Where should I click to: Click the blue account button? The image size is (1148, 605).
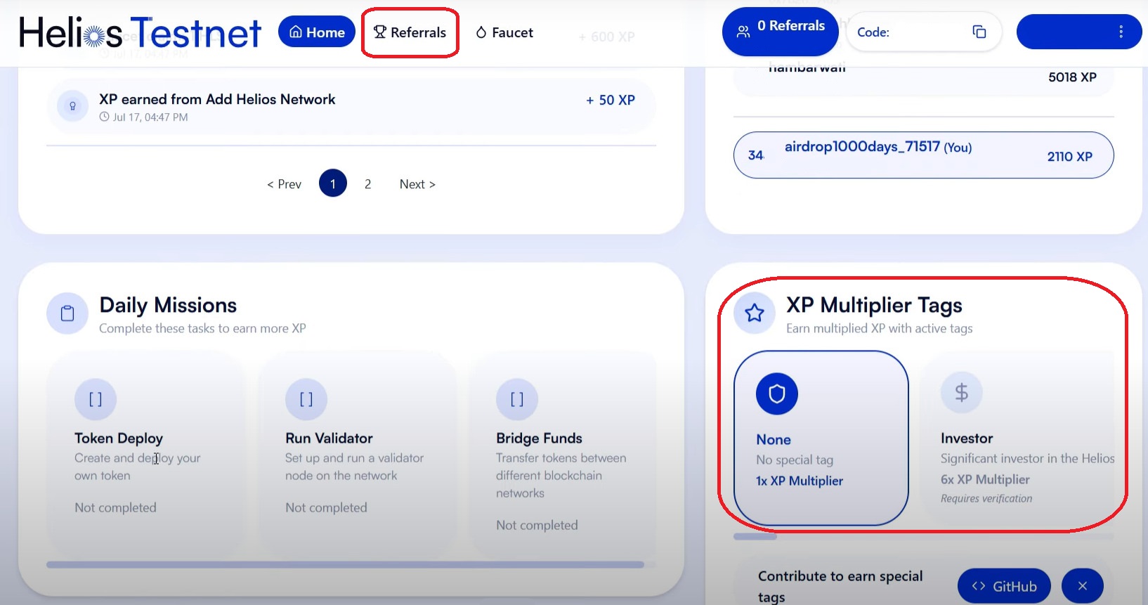[x=1078, y=32]
